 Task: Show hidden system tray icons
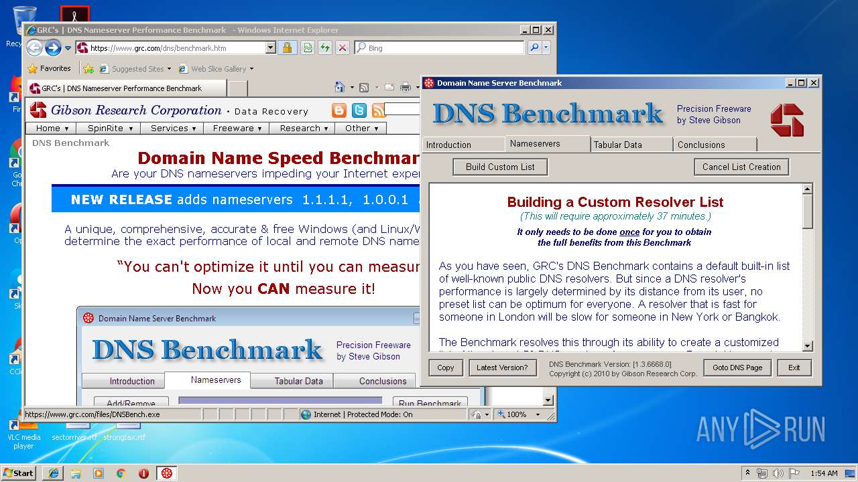click(x=748, y=473)
